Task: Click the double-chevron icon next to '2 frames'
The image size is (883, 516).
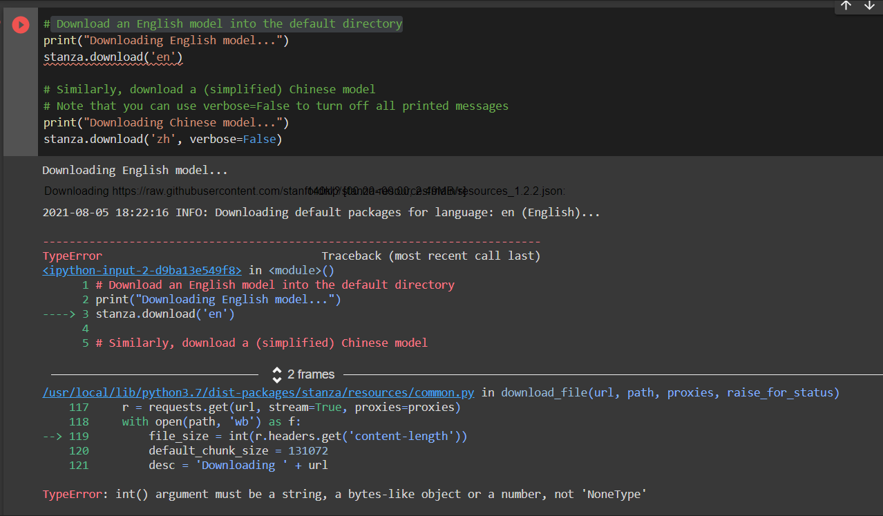Action: point(276,374)
